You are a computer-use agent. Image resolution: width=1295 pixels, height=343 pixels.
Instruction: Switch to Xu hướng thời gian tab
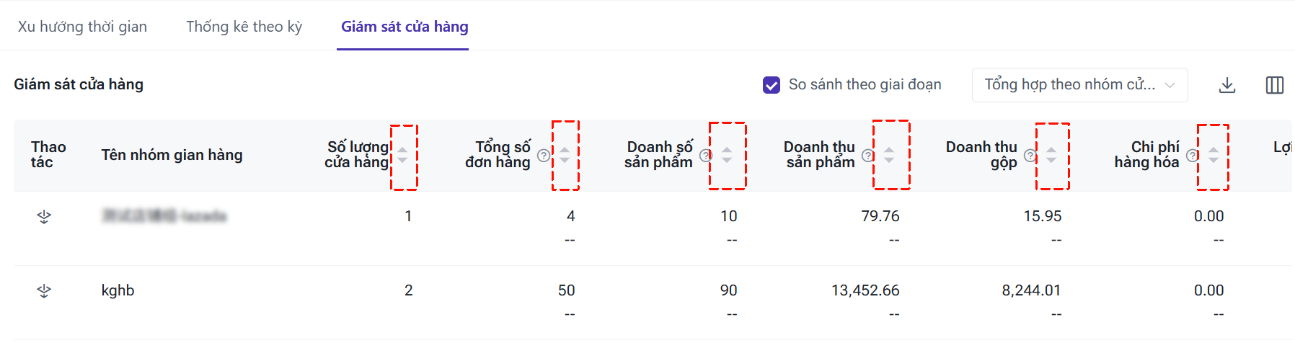click(82, 27)
